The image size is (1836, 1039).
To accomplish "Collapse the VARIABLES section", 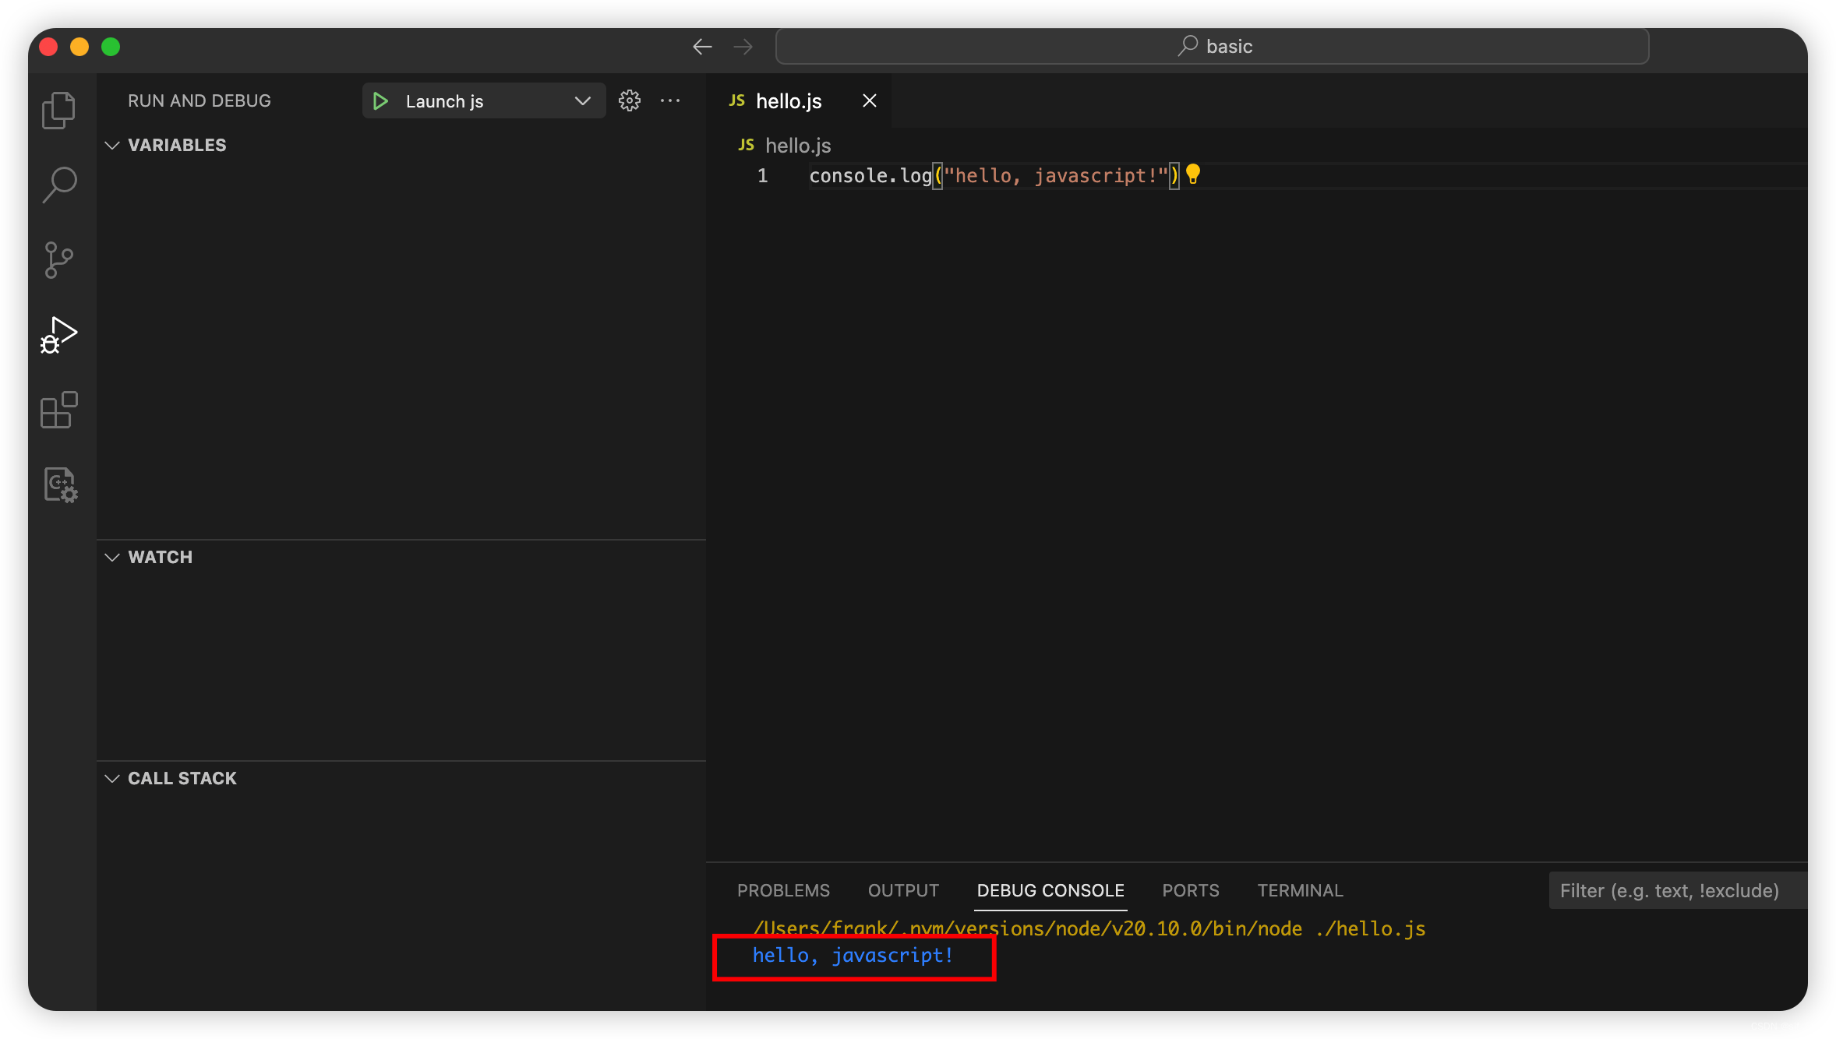I will (x=112, y=146).
